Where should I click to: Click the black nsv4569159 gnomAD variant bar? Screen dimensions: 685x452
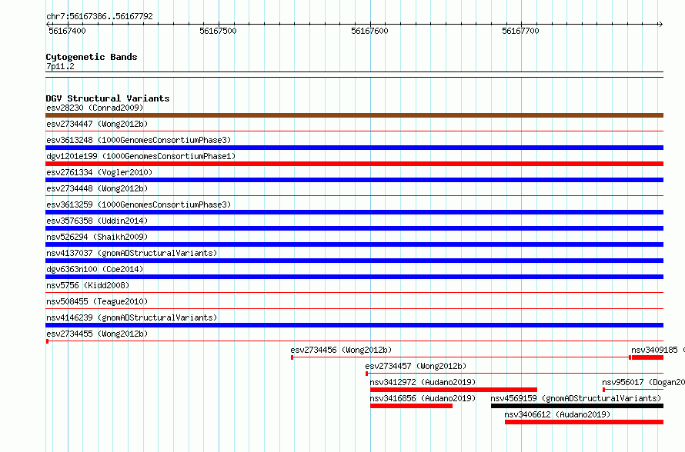click(577, 406)
